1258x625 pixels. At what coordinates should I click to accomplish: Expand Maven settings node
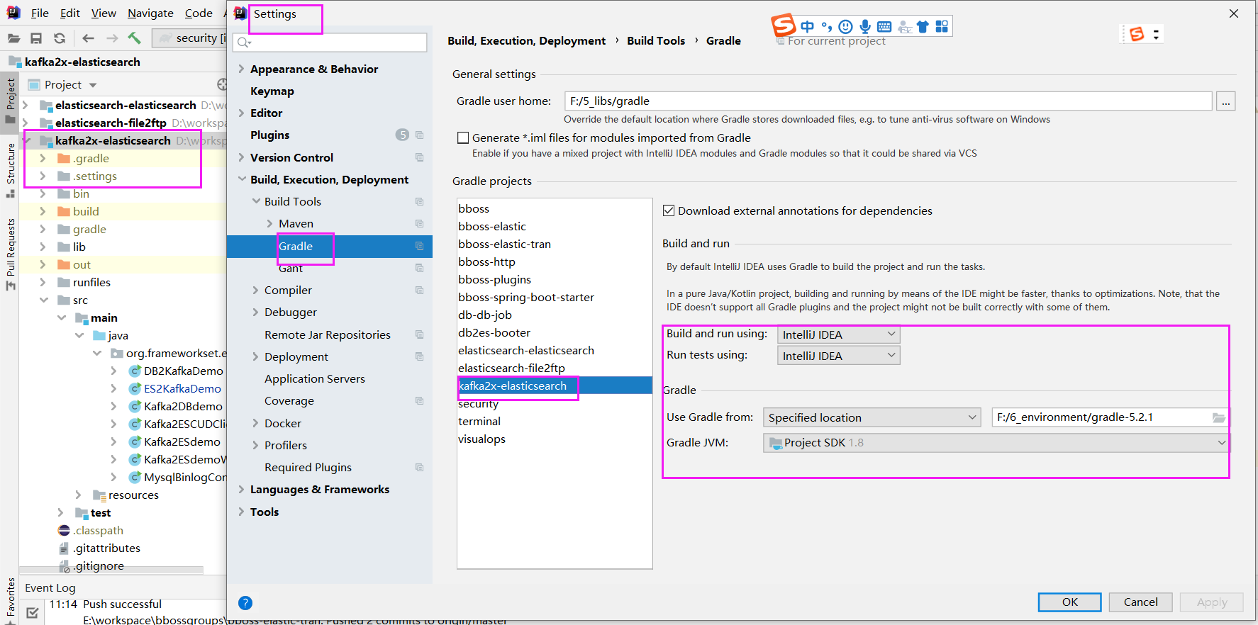[269, 224]
